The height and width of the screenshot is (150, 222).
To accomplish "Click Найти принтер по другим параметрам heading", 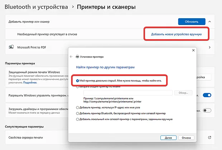I will coord(105,67).
